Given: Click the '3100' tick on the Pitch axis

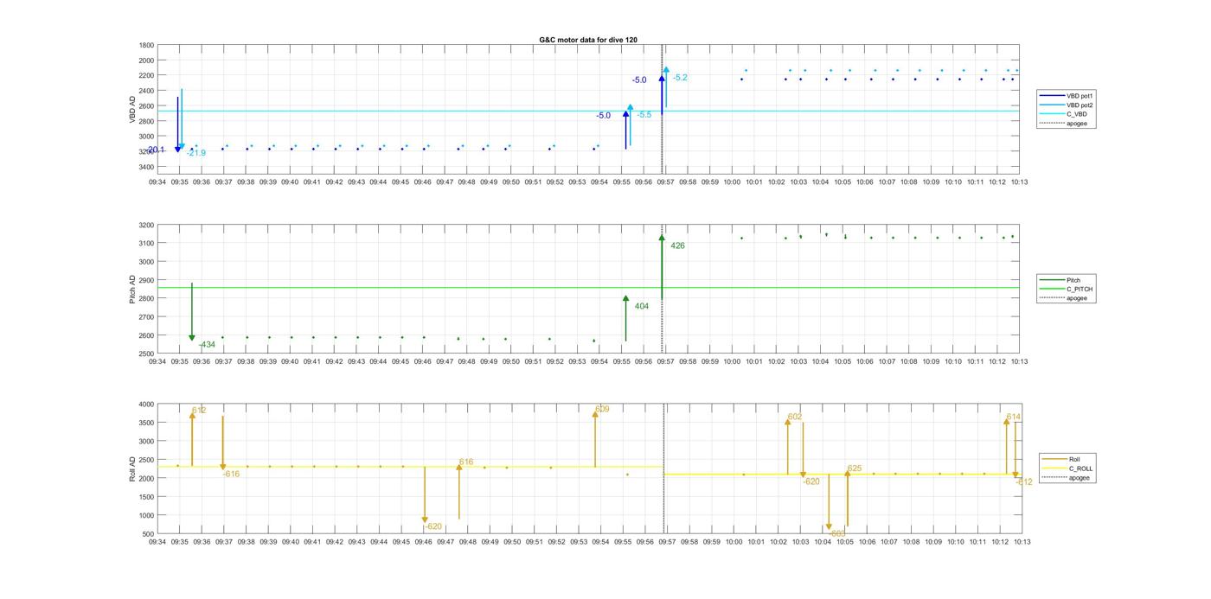Looking at the screenshot, I should tap(146, 244).
